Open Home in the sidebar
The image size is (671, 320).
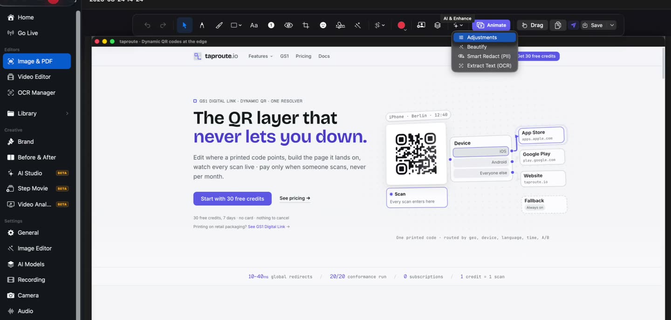37,17
